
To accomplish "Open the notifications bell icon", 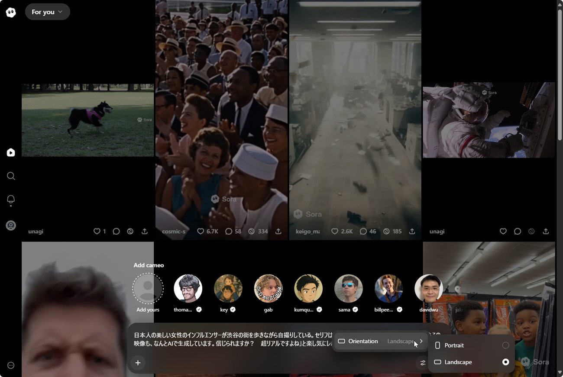I will (11, 200).
